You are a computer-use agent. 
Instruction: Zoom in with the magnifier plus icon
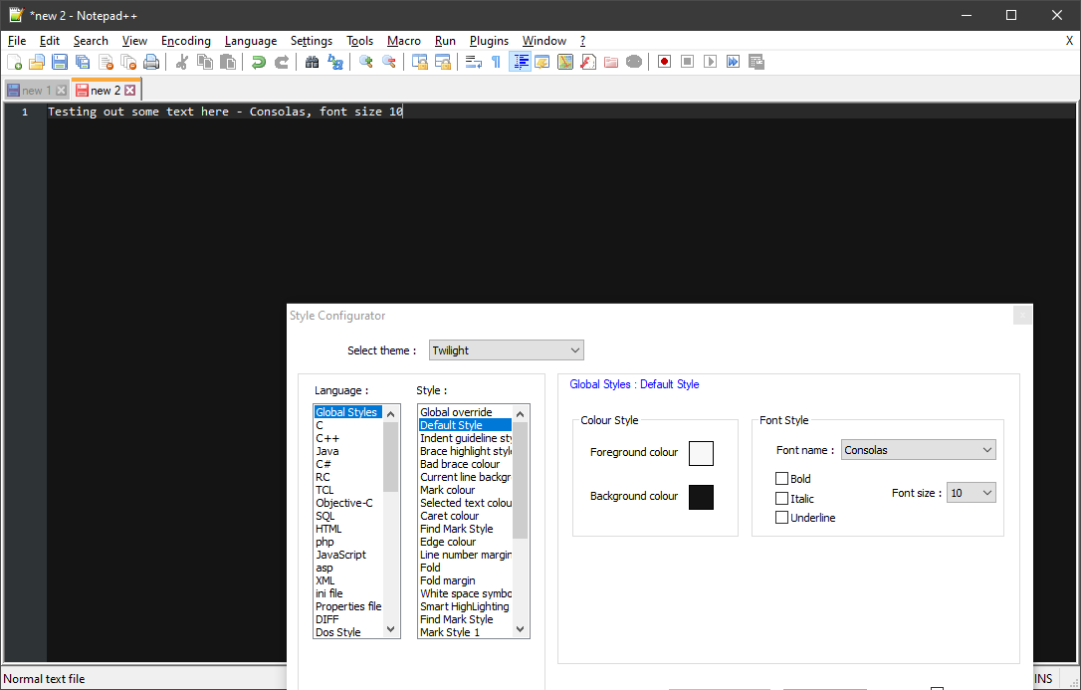pos(366,62)
